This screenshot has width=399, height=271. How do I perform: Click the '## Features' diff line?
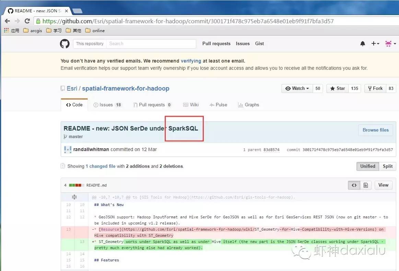point(107,260)
